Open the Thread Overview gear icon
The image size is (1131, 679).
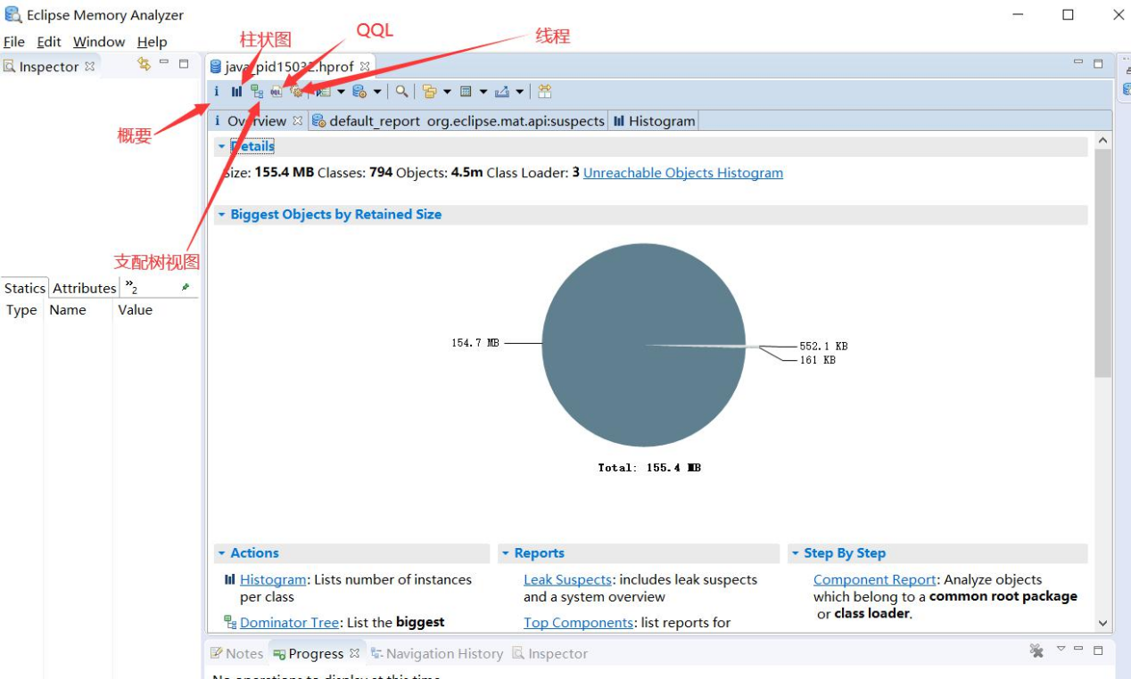coord(297,91)
